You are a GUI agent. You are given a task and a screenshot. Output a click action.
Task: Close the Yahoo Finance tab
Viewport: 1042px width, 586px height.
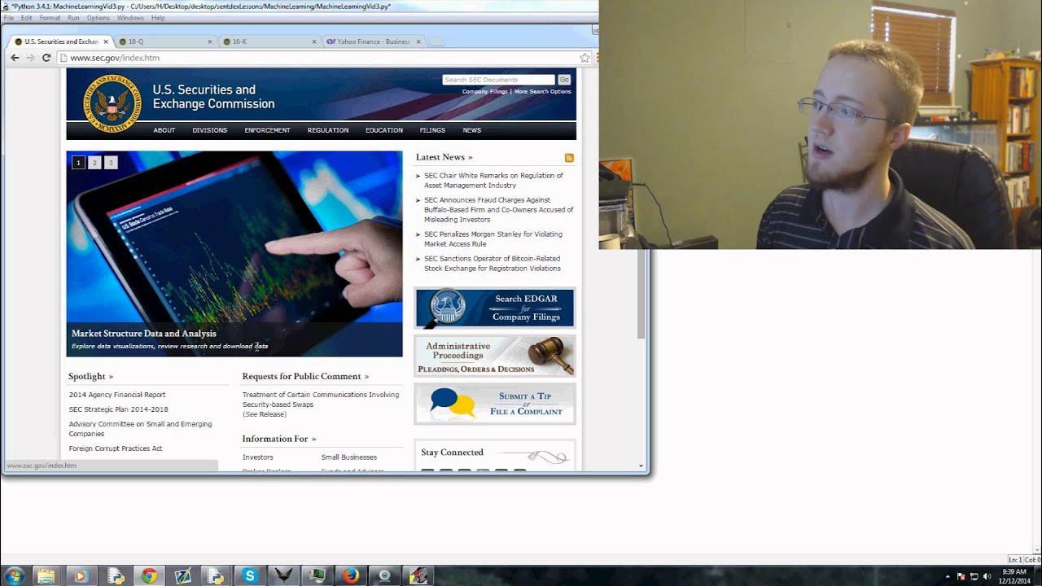pyautogui.click(x=419, y=42)
